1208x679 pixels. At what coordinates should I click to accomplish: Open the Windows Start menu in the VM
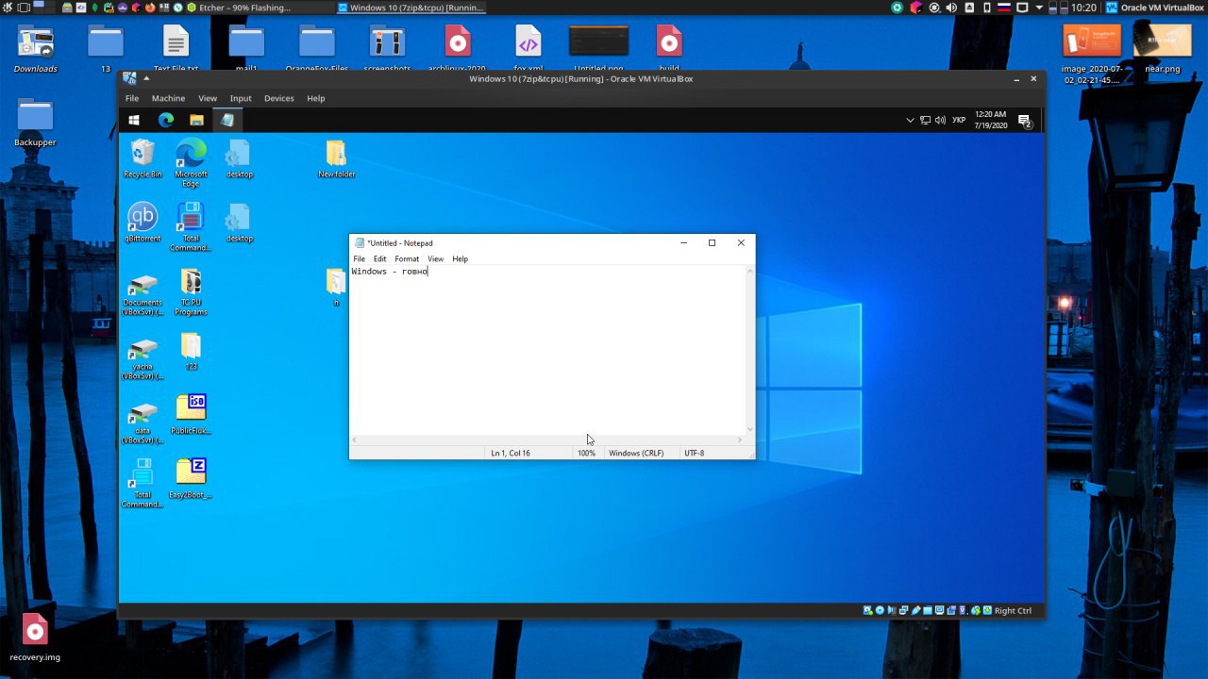[x=134, y=121]
